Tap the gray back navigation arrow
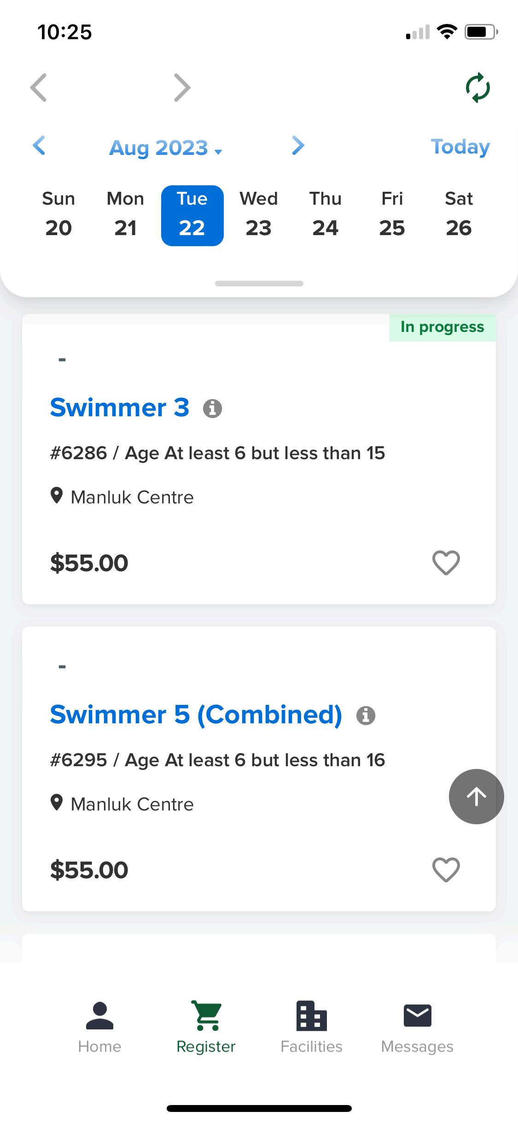The image size is (518, 1123). tap(39, 88)
